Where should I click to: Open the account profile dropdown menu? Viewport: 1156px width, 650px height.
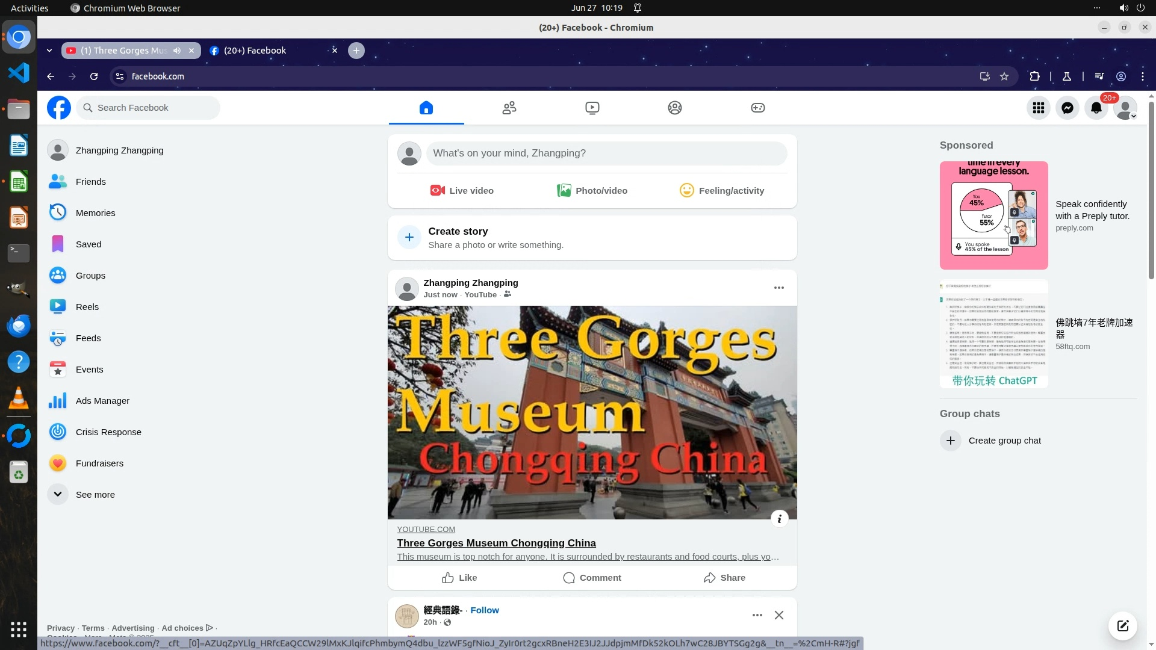pos(1125,108)
